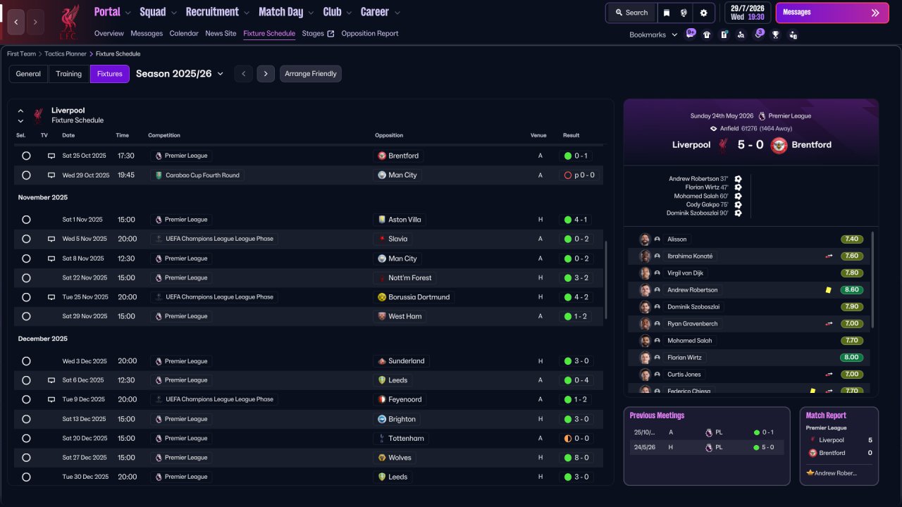
Task: Click the substitution arrow on Ryan Gravenberch's row
Action: click(x=829, y=324)
